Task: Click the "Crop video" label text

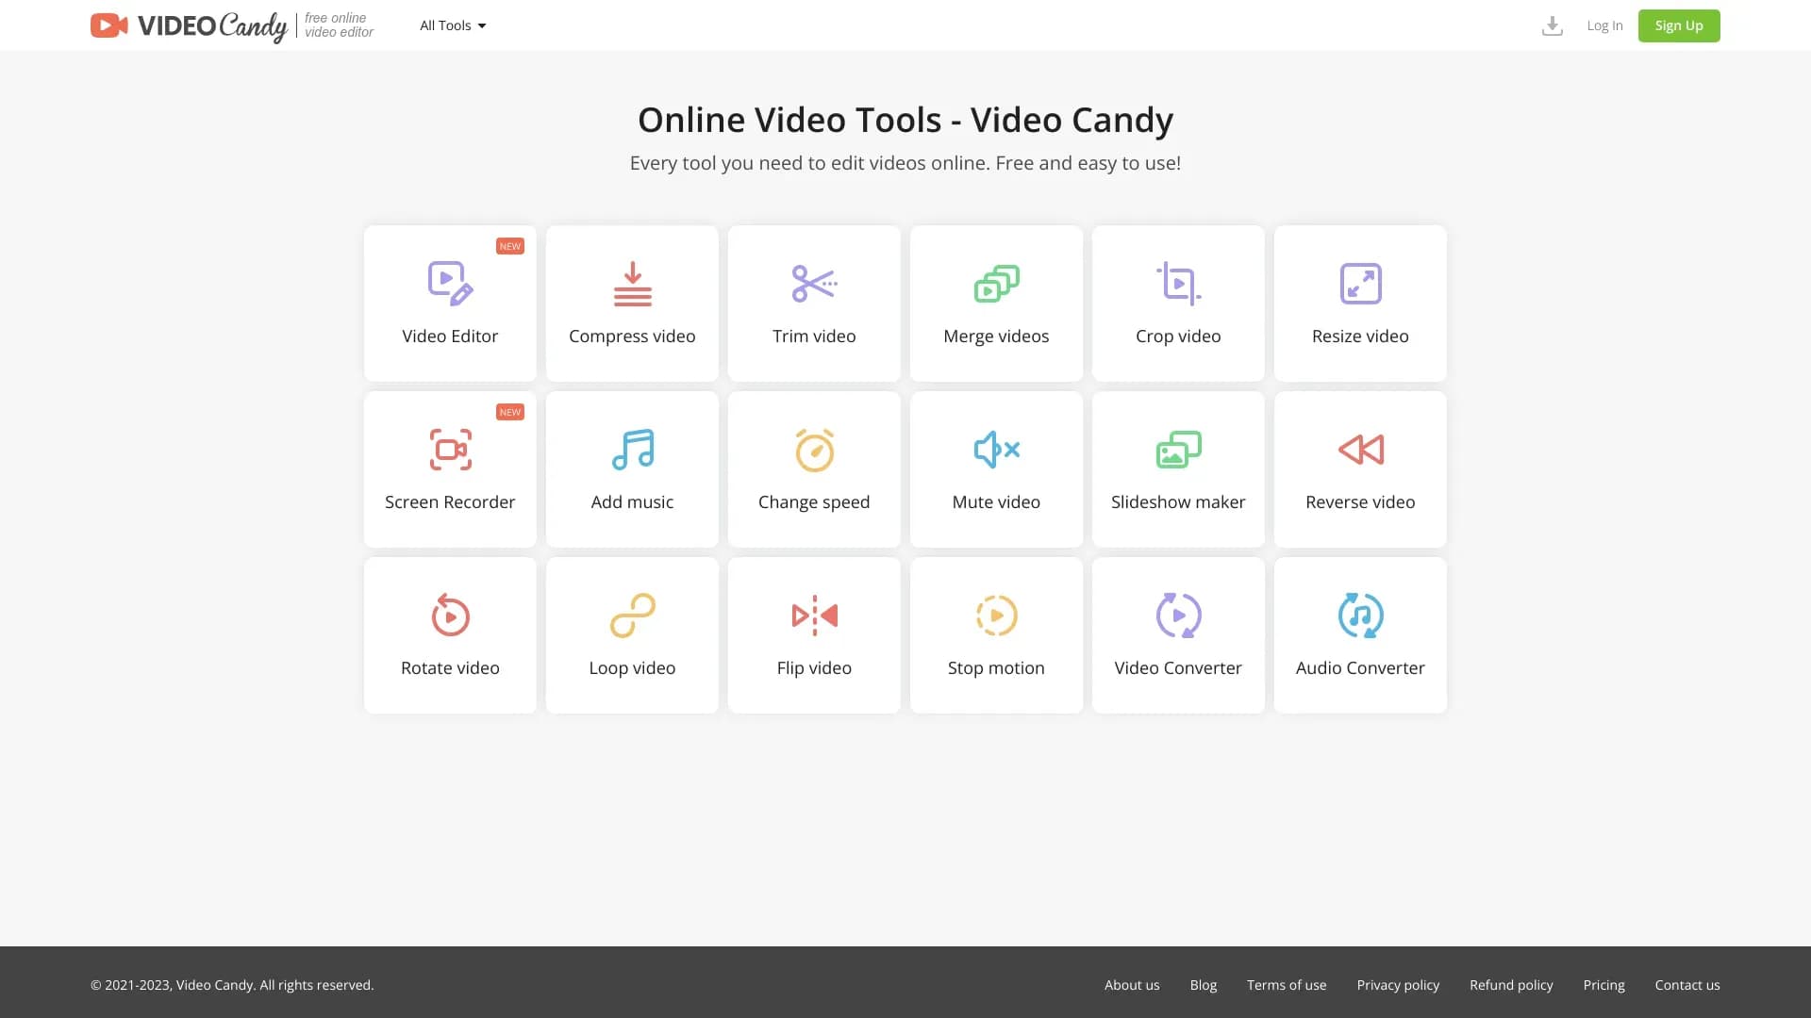Action: click(1178, 337)
